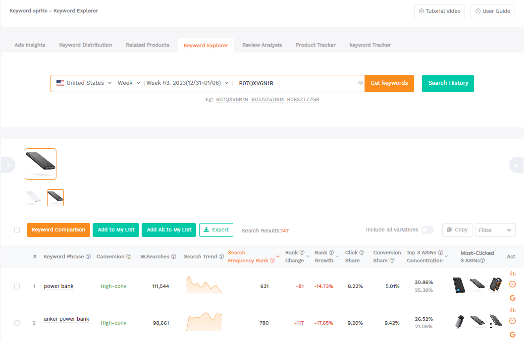Screen dimensions: 524x340
Task: Click the Export button
Action: click(216, 230)
